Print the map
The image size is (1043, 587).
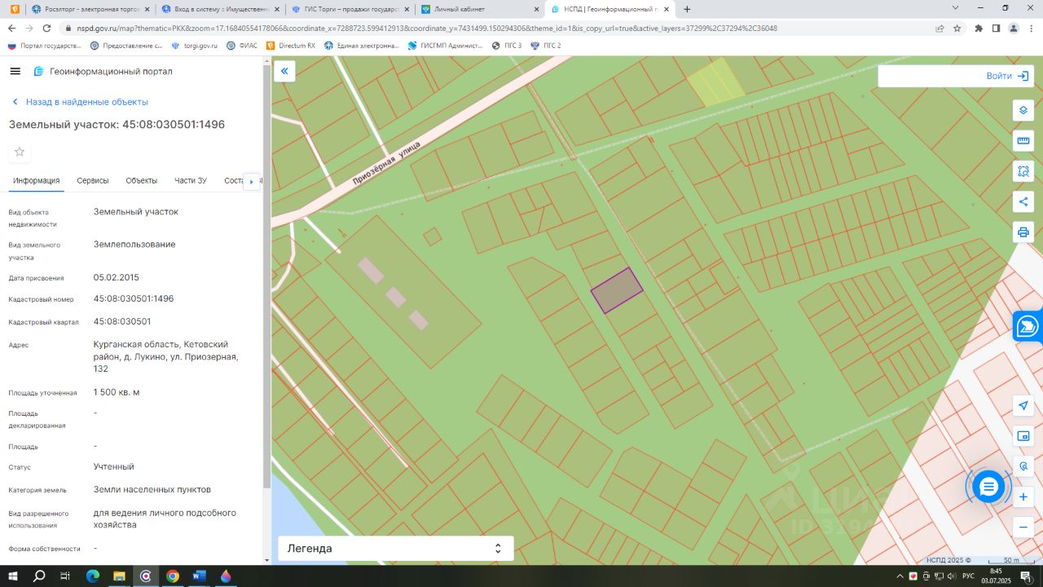[x=1023, y=232]
